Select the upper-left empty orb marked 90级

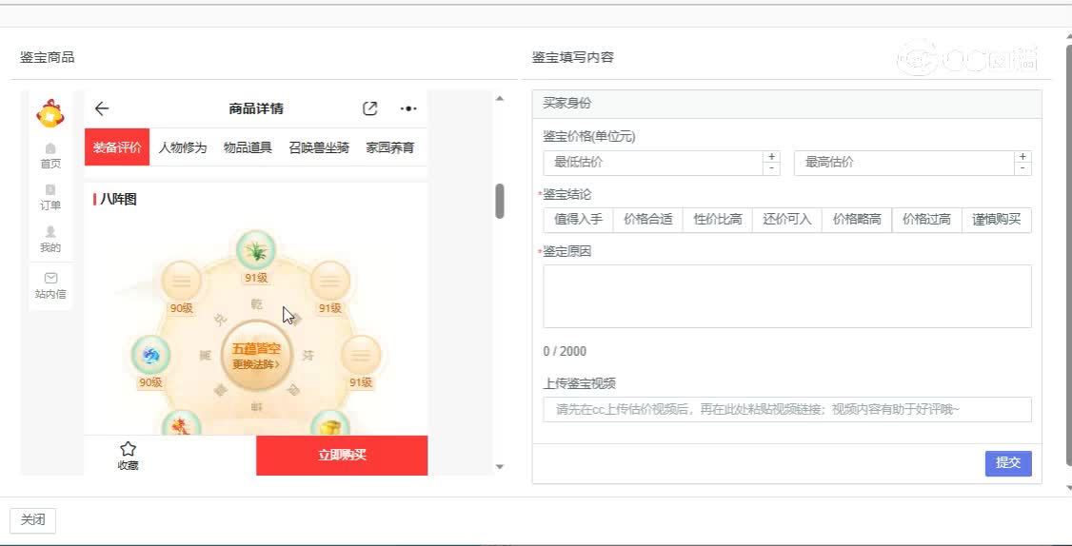click(181, 281)
